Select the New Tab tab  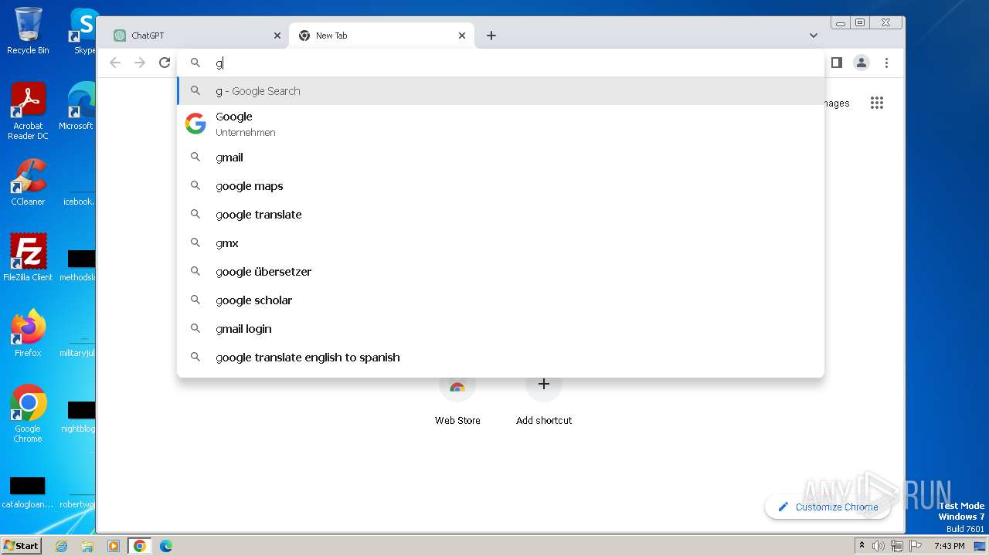tap(382, 36)
